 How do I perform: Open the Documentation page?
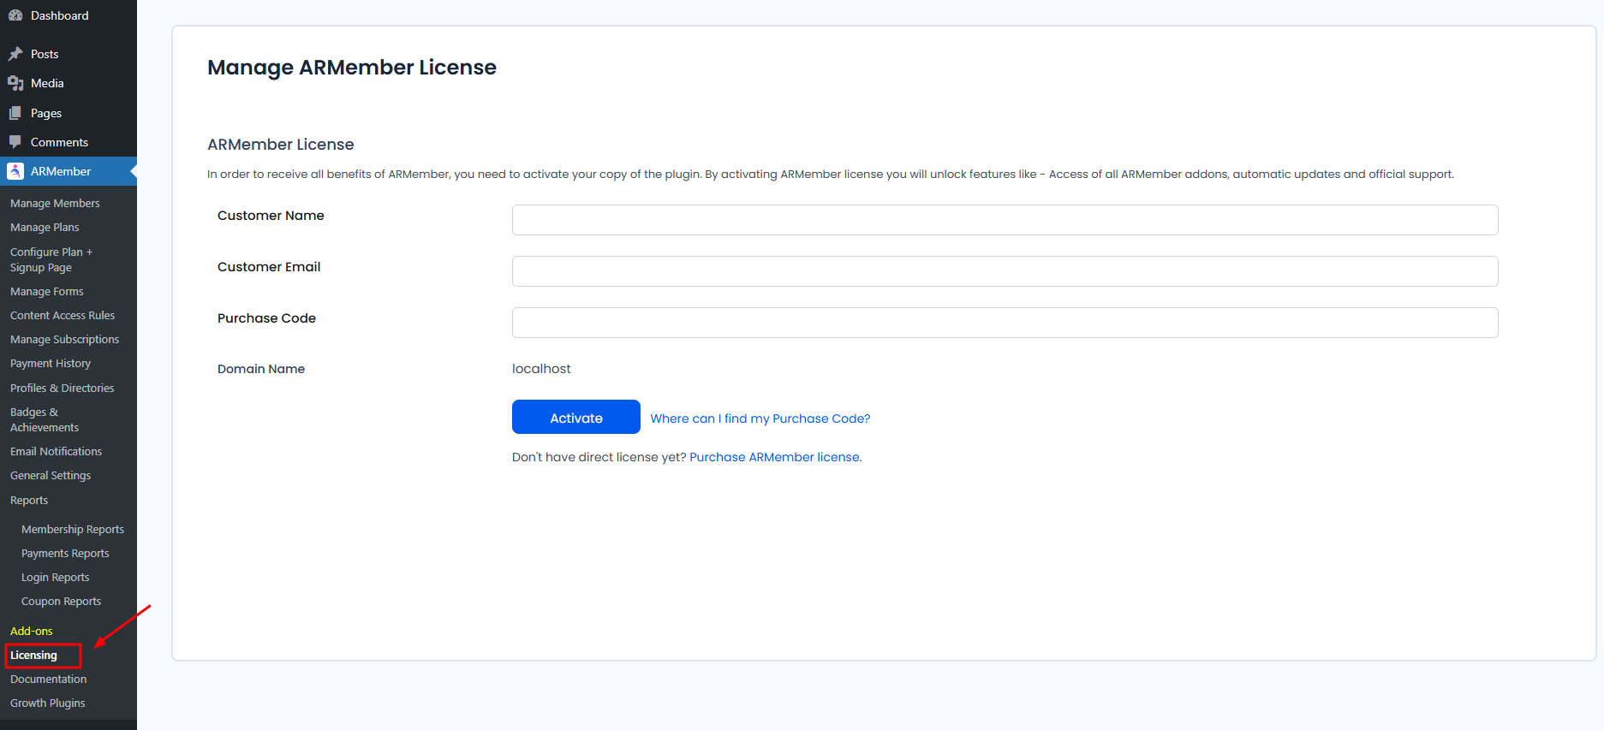coord(48,680)
